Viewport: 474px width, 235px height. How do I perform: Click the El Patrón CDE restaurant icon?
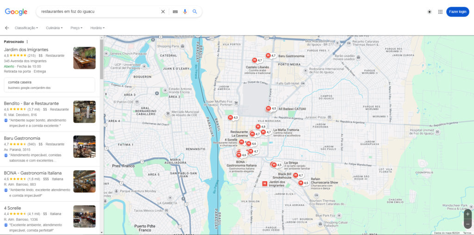click(x=137, y=102)
